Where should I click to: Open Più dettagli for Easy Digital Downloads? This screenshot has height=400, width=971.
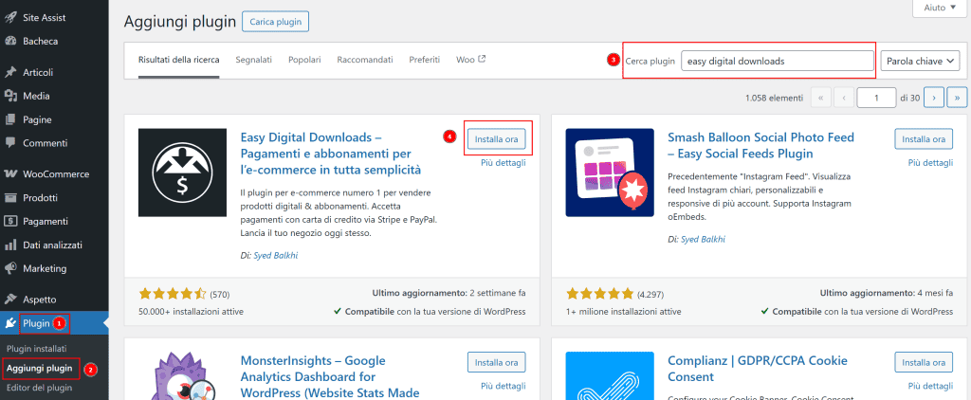[504, 163]
